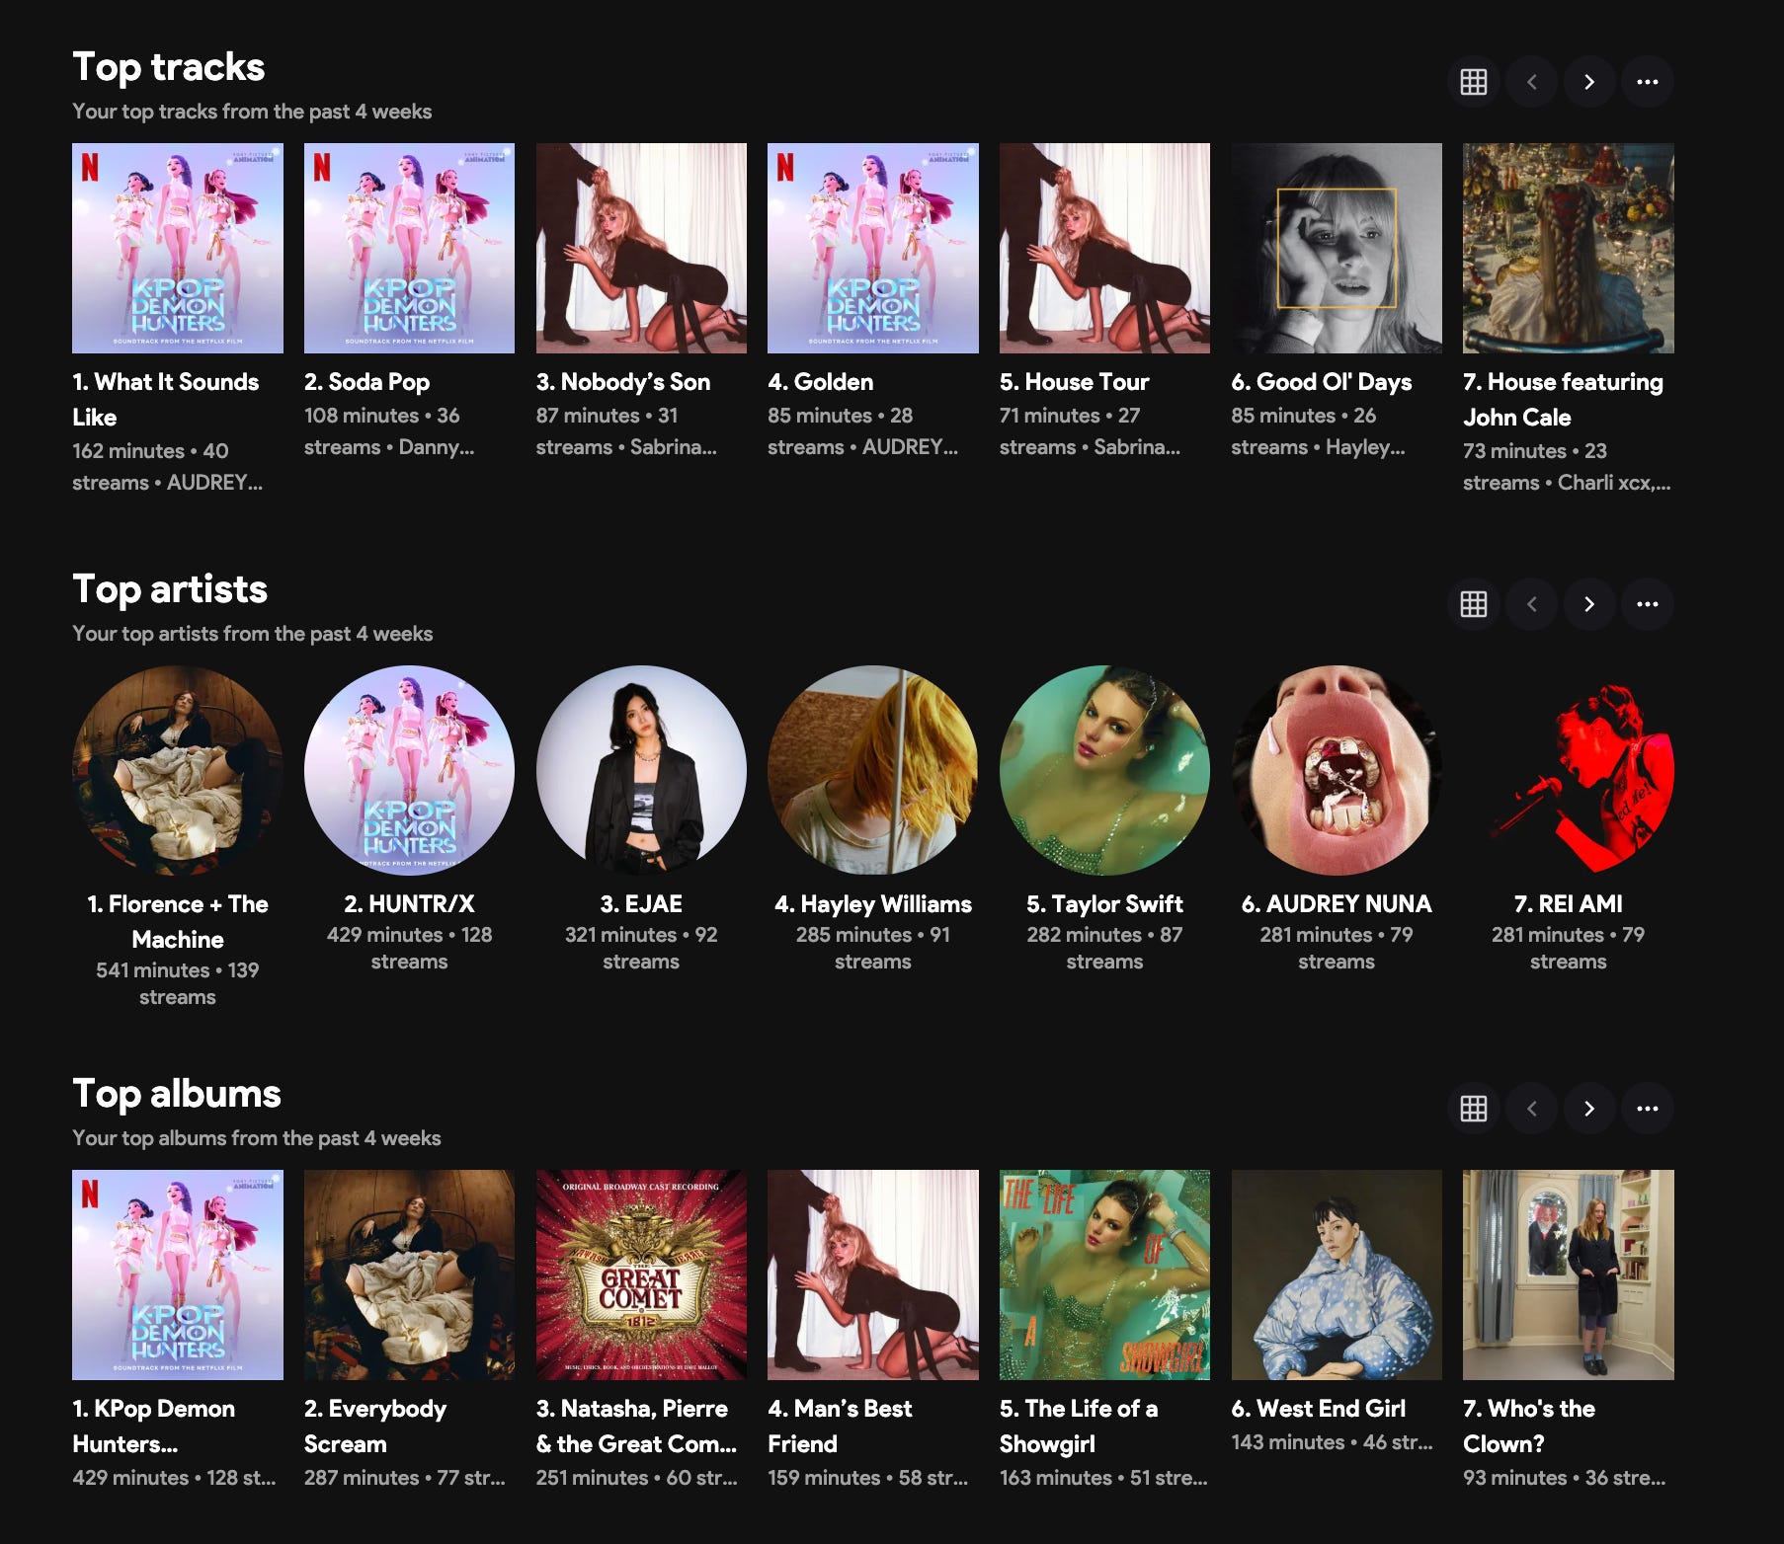Open more options for Top artists
The height and width of the screenshot is (1544, 1784).
tap(1647, 604)
